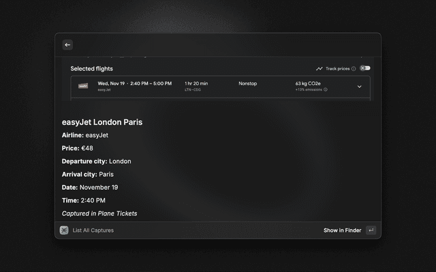Click the easyJet London Paris title
436x272 pixels.
102,122
